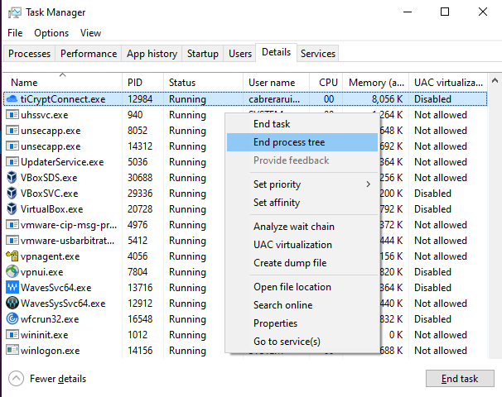
Task: Click the WavesSvc64.exe W icon
Action: tap(12, 288)
